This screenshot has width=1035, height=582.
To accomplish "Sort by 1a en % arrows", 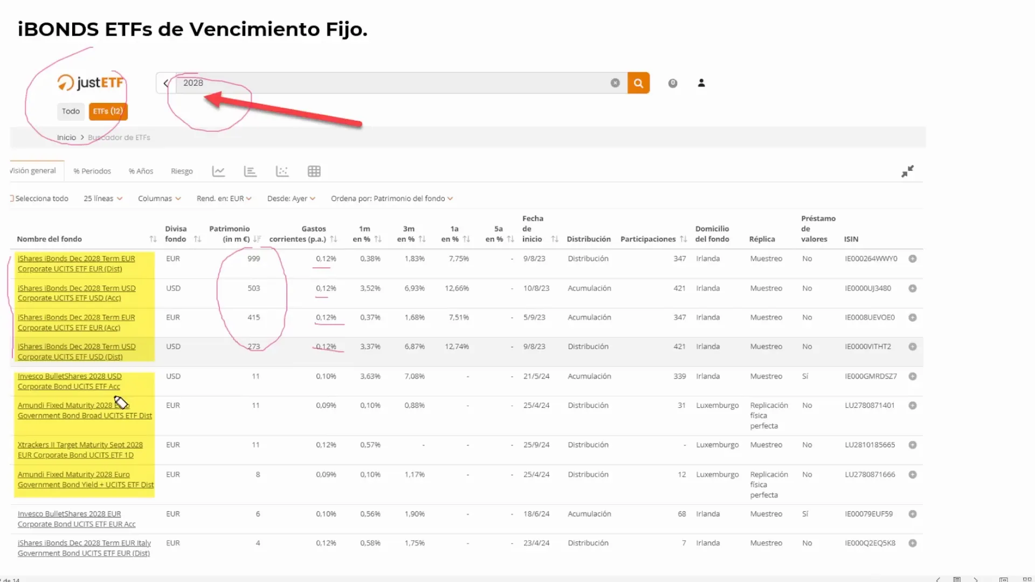I will pyautogui.click(x=466, y=239).
